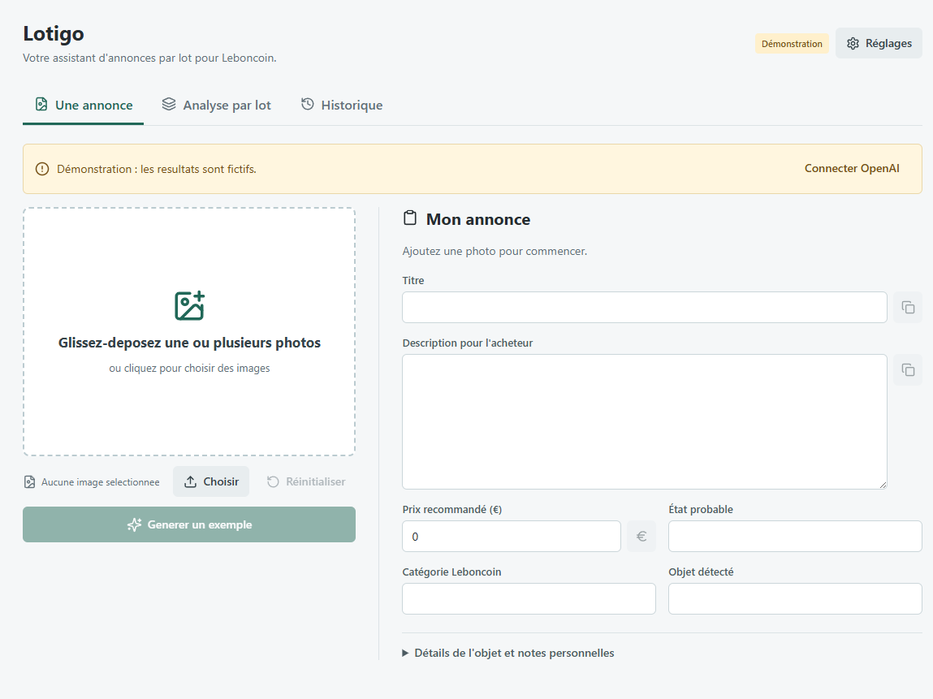Viewport: 933px width, 699px height.
Task: Open the Une annonce tab
Action: (84, 106)
